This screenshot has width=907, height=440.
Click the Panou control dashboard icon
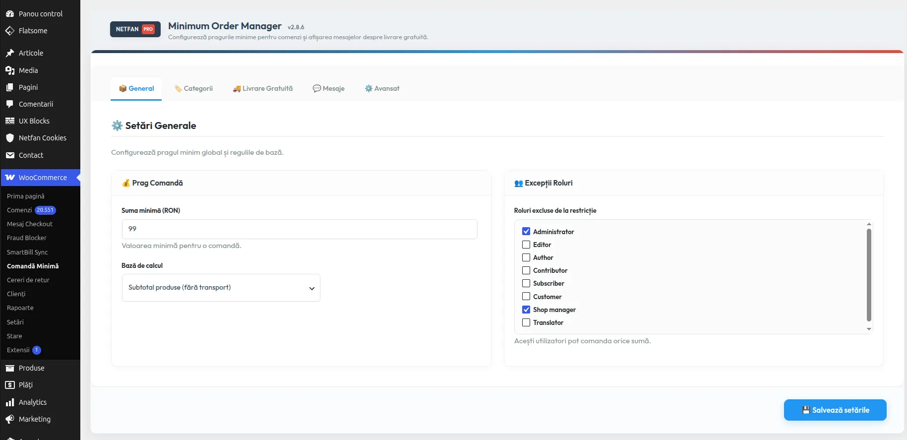pyautogui.click(x=10, y=14)
